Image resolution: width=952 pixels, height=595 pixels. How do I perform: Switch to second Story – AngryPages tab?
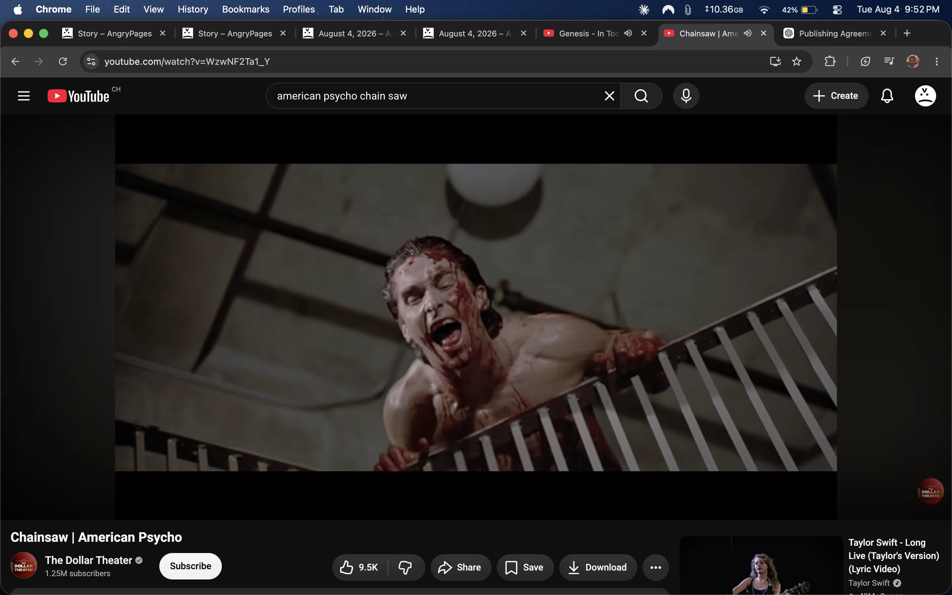[235, 33]
